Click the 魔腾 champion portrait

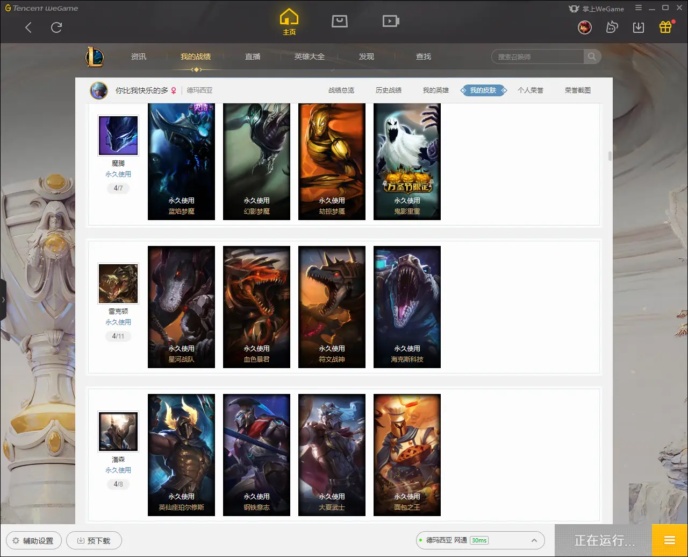(118, 136)
